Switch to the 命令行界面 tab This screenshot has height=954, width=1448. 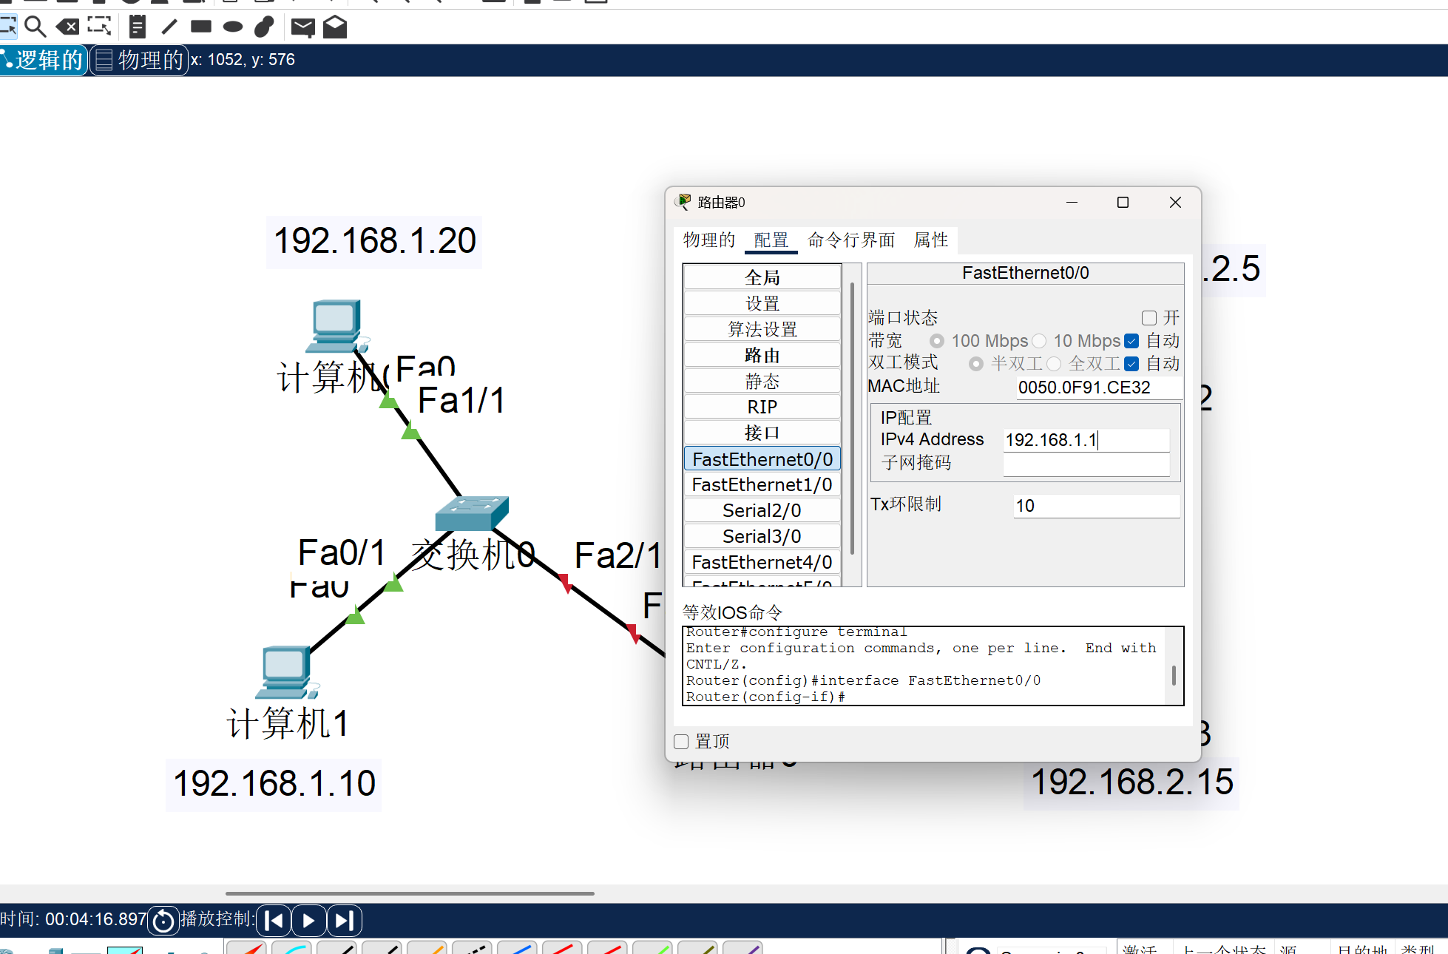(x=850, y=240)
